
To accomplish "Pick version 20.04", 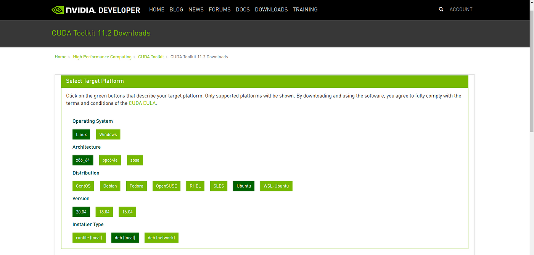I will pyautogui.click(x=81, y=212).
